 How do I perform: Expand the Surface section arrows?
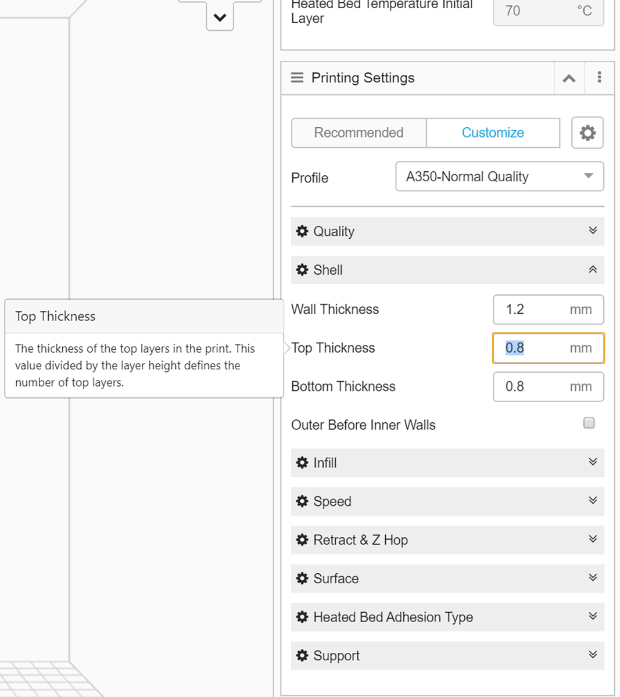[593, 577]
